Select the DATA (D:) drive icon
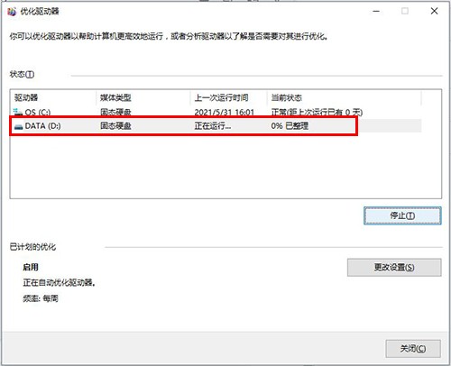 (x=18, y=126)
